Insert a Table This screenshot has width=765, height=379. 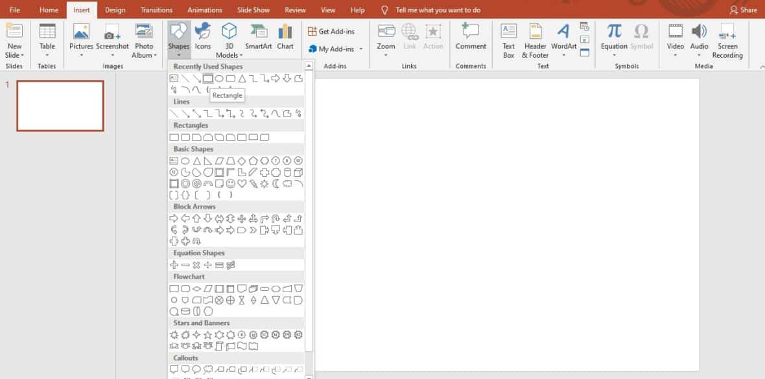coord(46,39)
